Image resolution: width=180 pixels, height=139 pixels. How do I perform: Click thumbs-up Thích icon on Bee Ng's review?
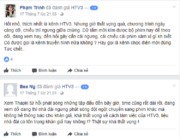point(6,134)
